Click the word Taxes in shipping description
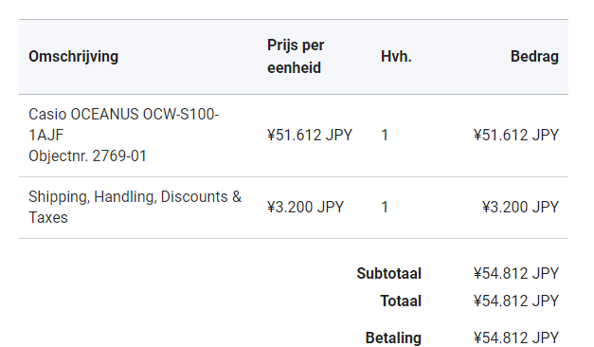The width and height of the screenshot is (594, 347). [48, 218]
